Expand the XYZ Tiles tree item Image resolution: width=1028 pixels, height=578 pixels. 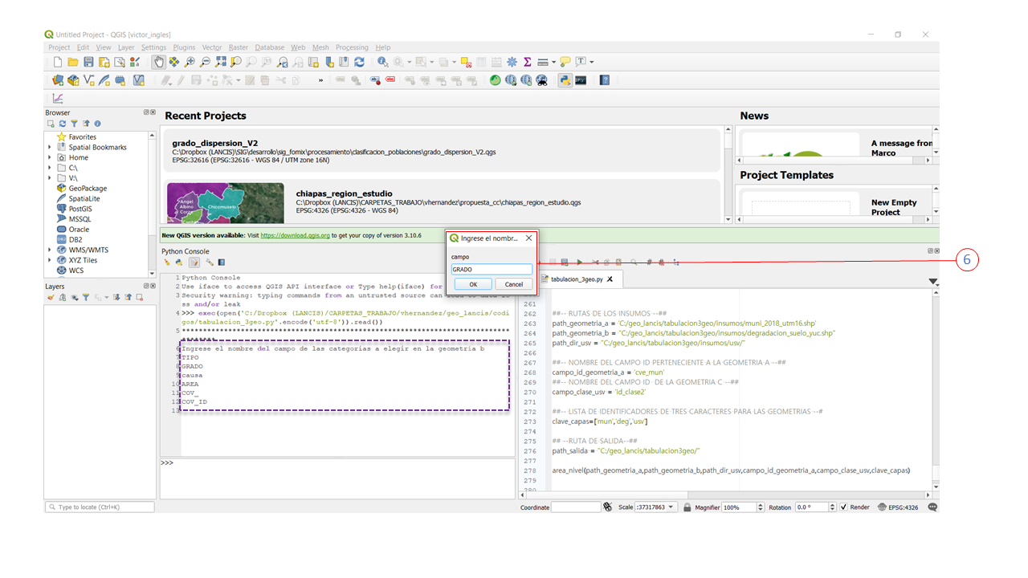click(50, 260)
